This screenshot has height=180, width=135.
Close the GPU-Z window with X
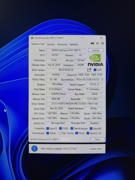(x=101, y=38)
